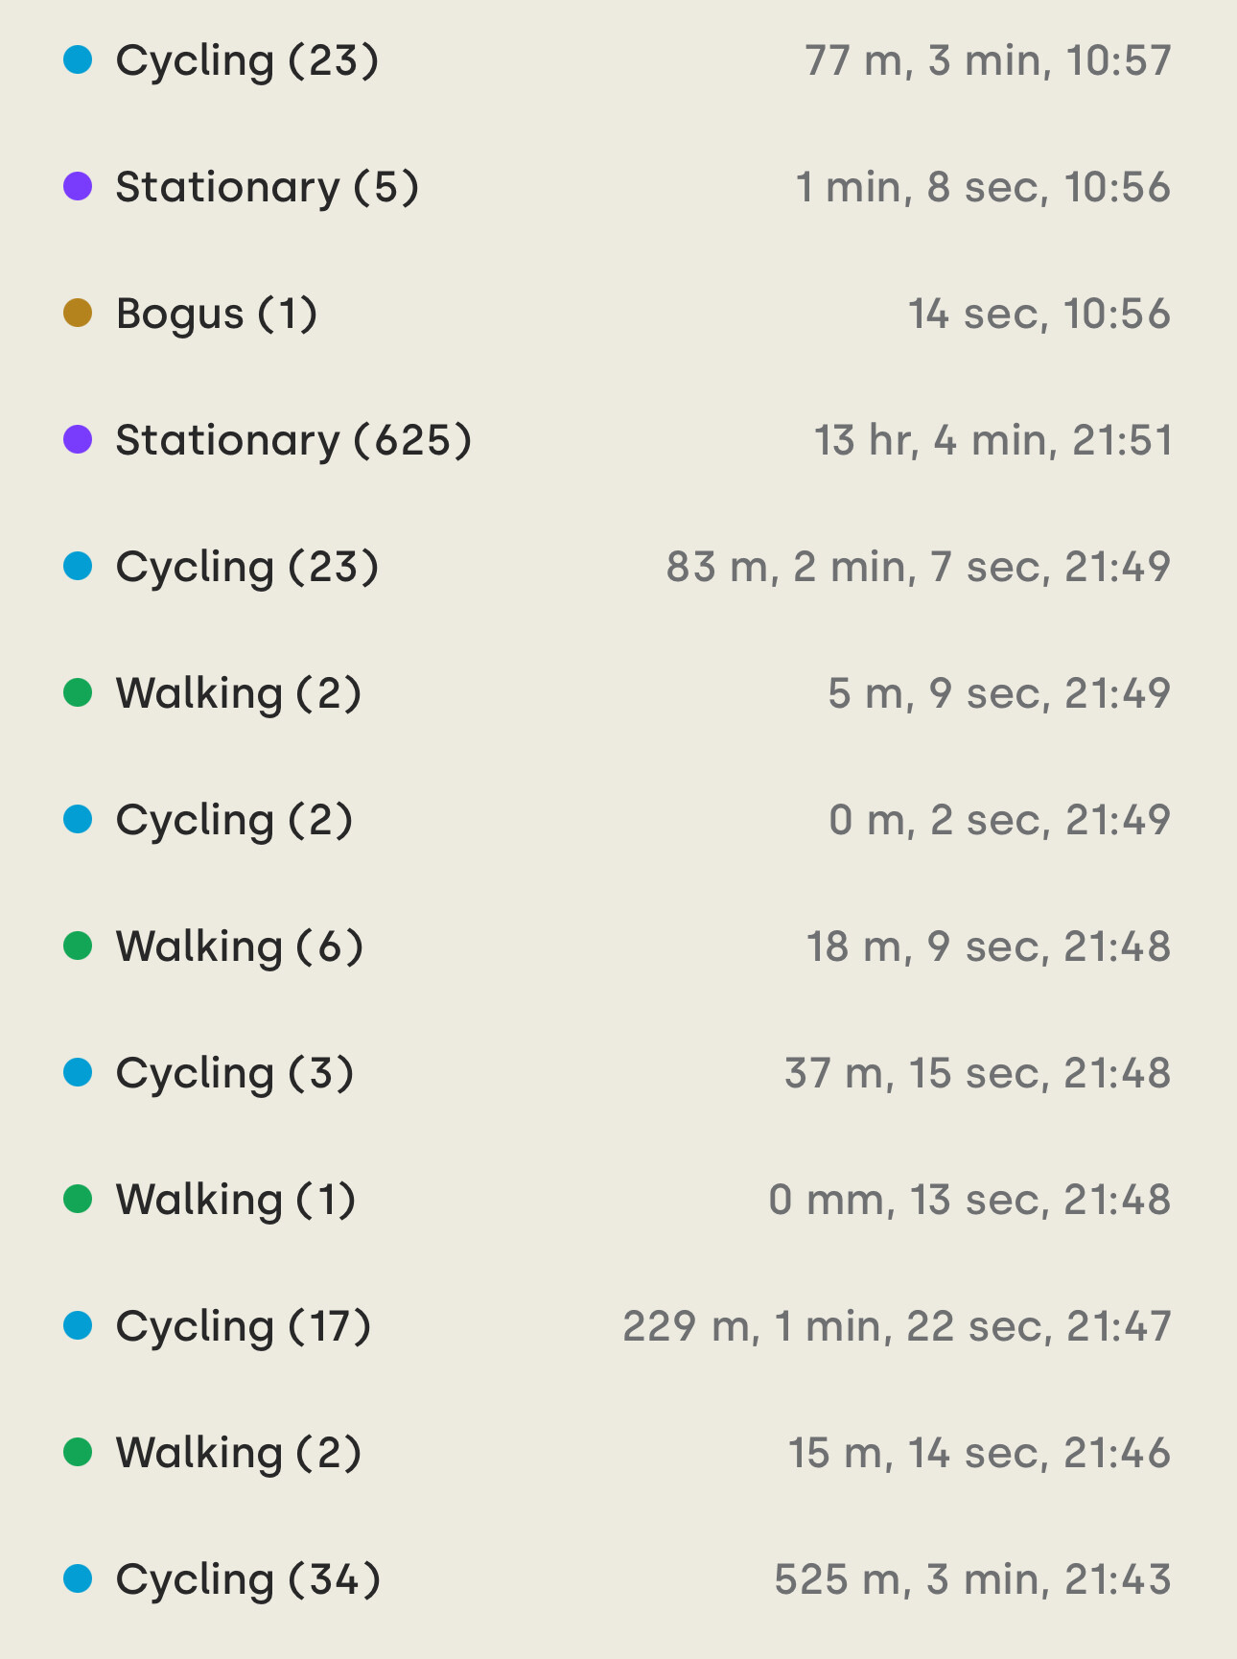Open the Cycling (3) segment
Viewport: 1237px width, 1659px height.
pyautogui.click(x=618, y=1073)
